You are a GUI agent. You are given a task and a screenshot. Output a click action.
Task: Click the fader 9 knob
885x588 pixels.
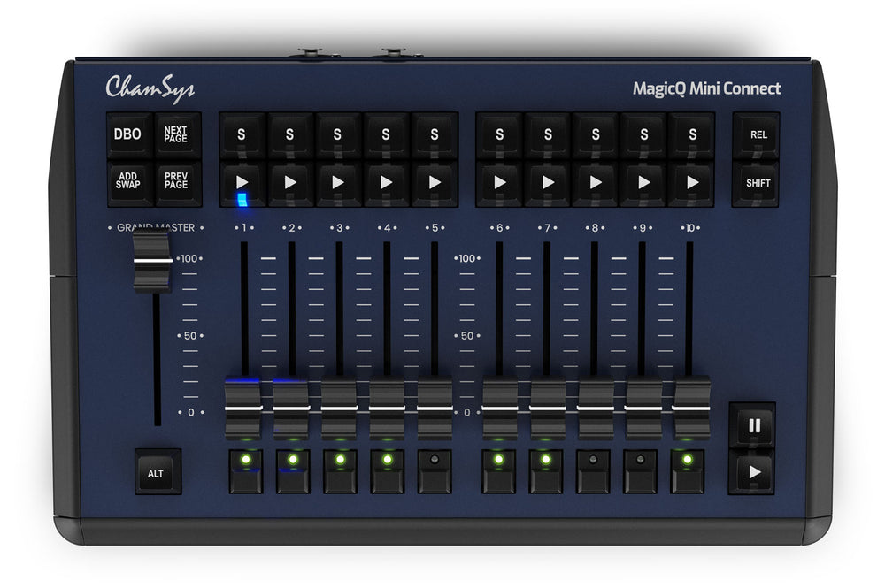643,407
